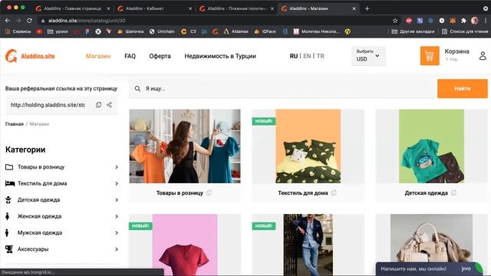Open the Список для чтения reading list
Screen dimensions: 491x276
click(465, 31)
